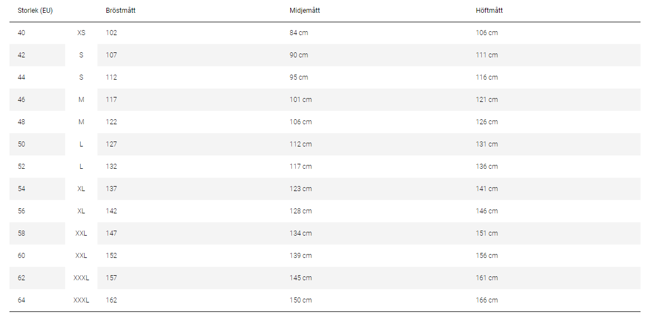Click EU size 58 cell
This screenshot has height=327, width=655.
point(22,233)
